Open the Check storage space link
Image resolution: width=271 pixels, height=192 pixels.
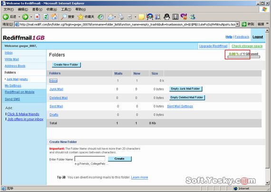coord(247,46)
